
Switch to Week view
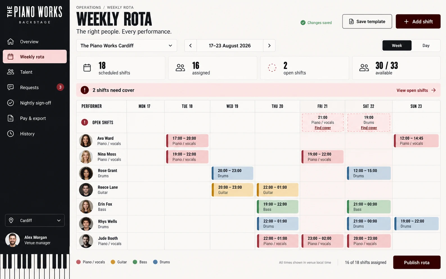pos(397,46)
